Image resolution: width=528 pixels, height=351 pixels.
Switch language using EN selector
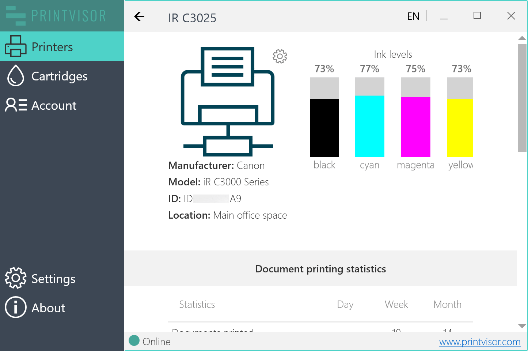click(413, 16)
